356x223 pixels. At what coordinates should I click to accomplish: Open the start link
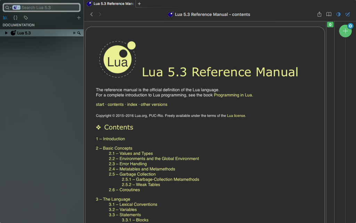100,105
